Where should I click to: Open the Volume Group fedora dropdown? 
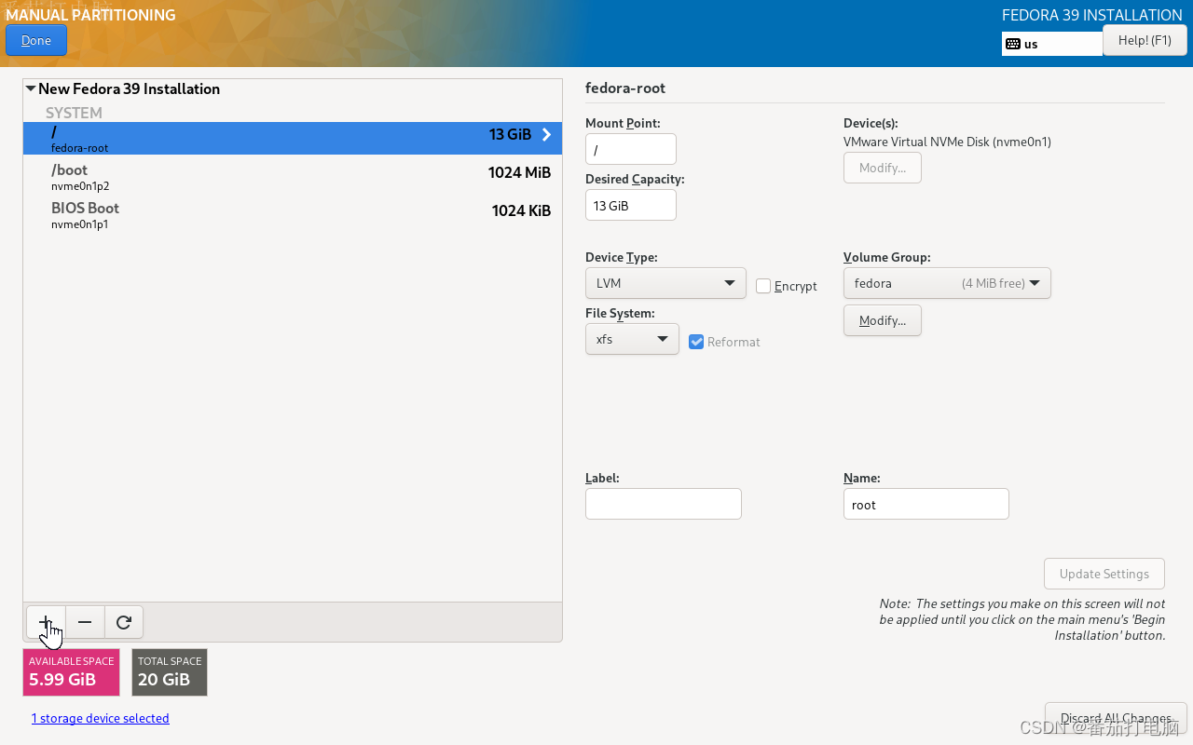pyautogui.click(x=947, y=283)
